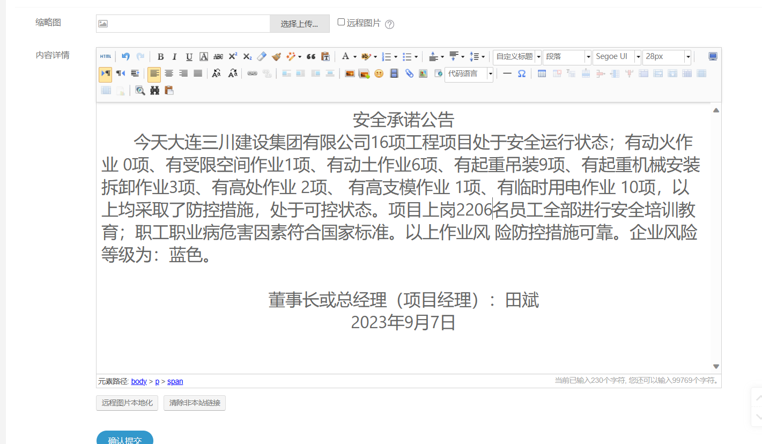
Task: Toggle bold formatting
Action: (160, 56)
